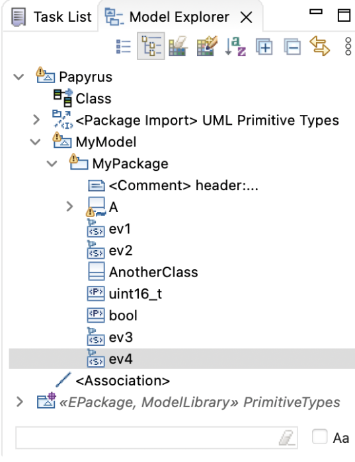Select the ev3 signal label

click(121, 337)
